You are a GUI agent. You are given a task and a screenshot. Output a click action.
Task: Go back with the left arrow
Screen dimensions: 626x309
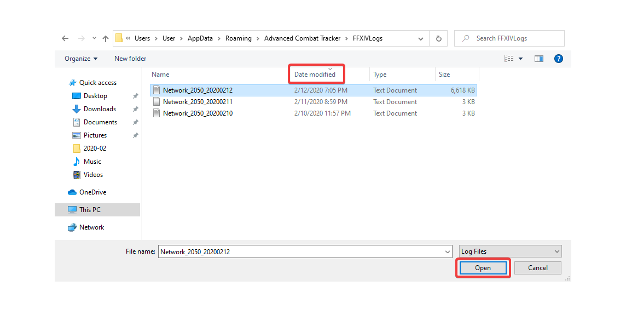(65, 38)
